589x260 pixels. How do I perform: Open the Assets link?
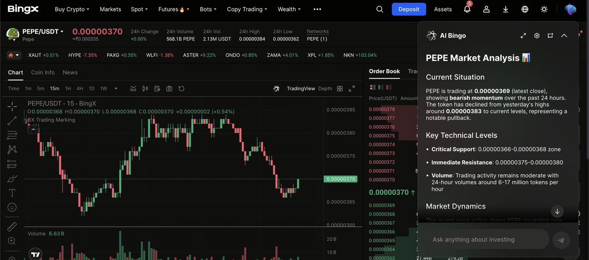tap(443, 9)
